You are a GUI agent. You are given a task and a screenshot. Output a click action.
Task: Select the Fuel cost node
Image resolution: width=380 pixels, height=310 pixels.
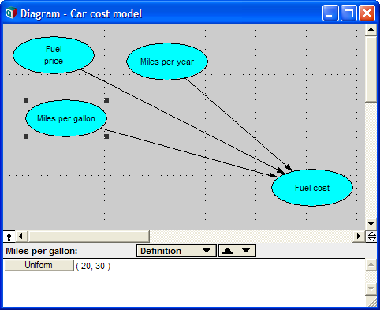pyautogui.click(x=312, y=188)
